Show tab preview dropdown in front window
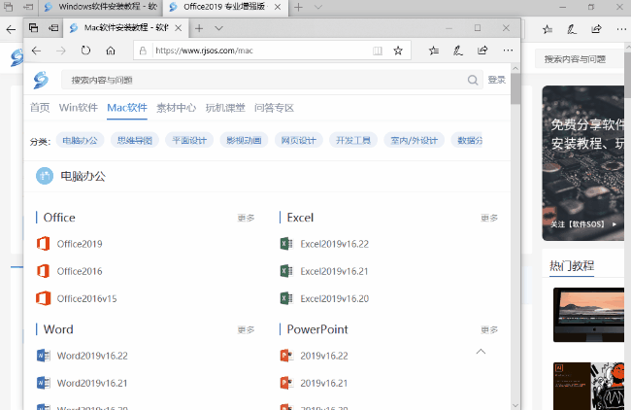Image resolution: width=631 pixels, height=410 pixels. 218,28
